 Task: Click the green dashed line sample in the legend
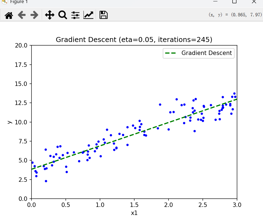pyautogui.click(x=170, y=53)
